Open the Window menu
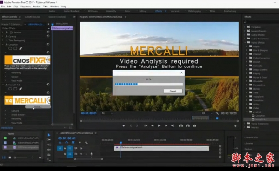279x171 pixels. (x=54, y=7)
